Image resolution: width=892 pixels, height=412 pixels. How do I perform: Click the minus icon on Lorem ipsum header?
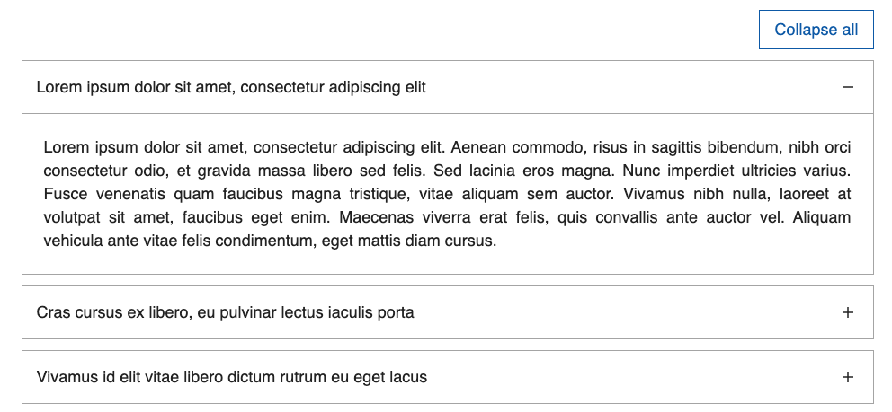(848, 87)
